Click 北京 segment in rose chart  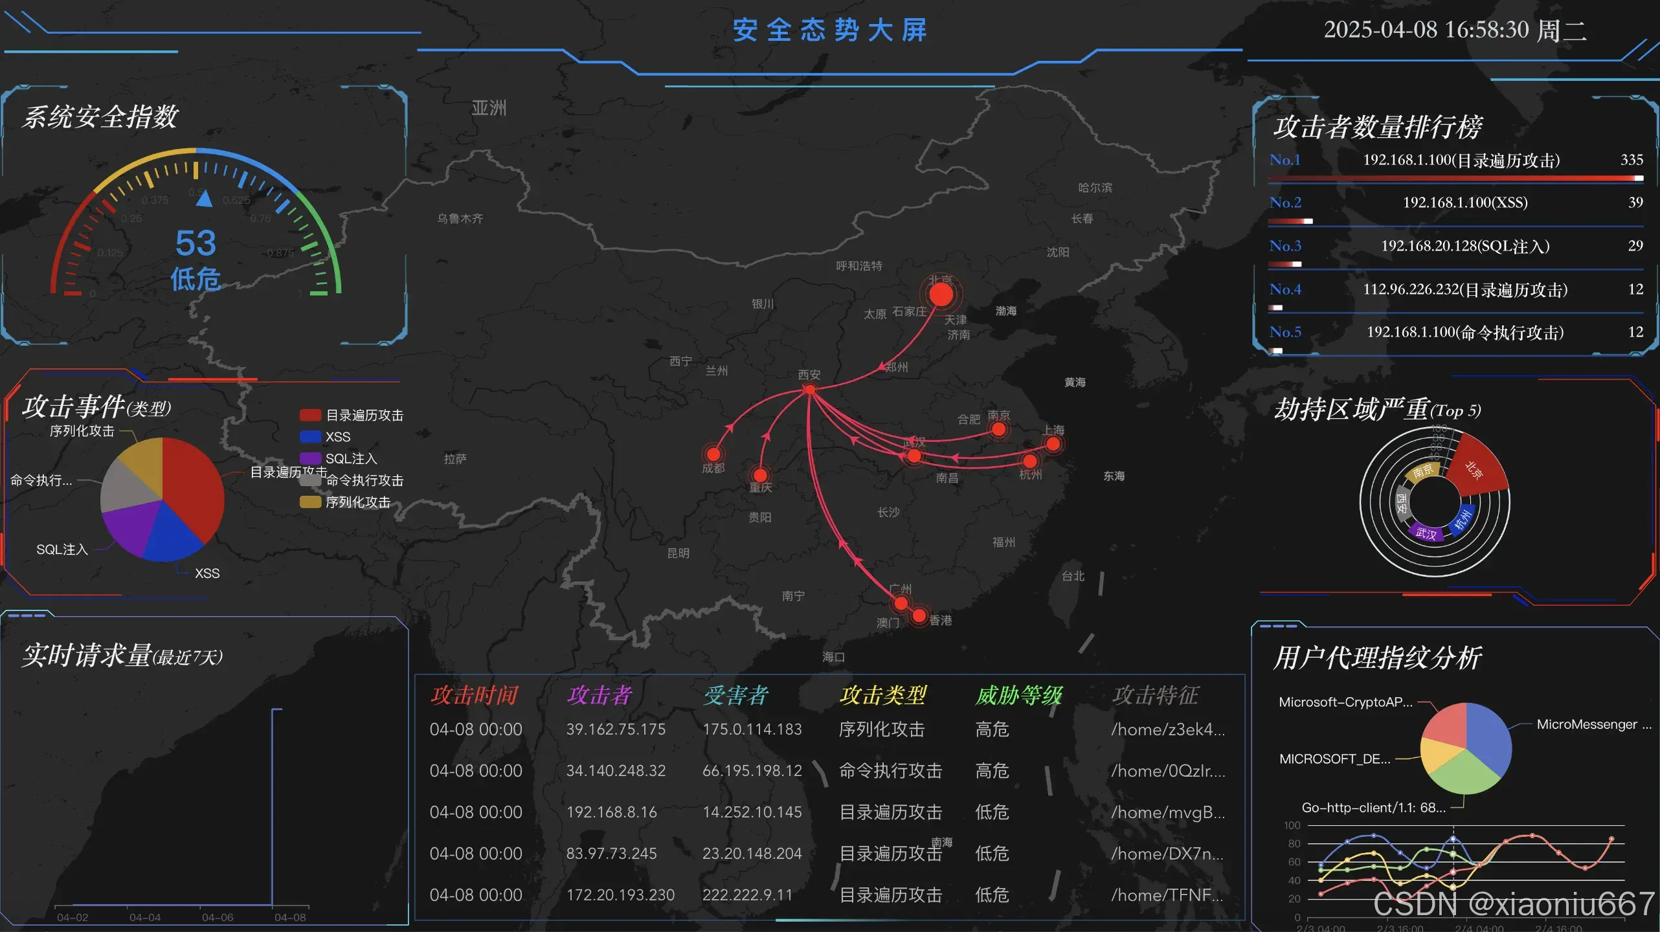click(1477, 468)
